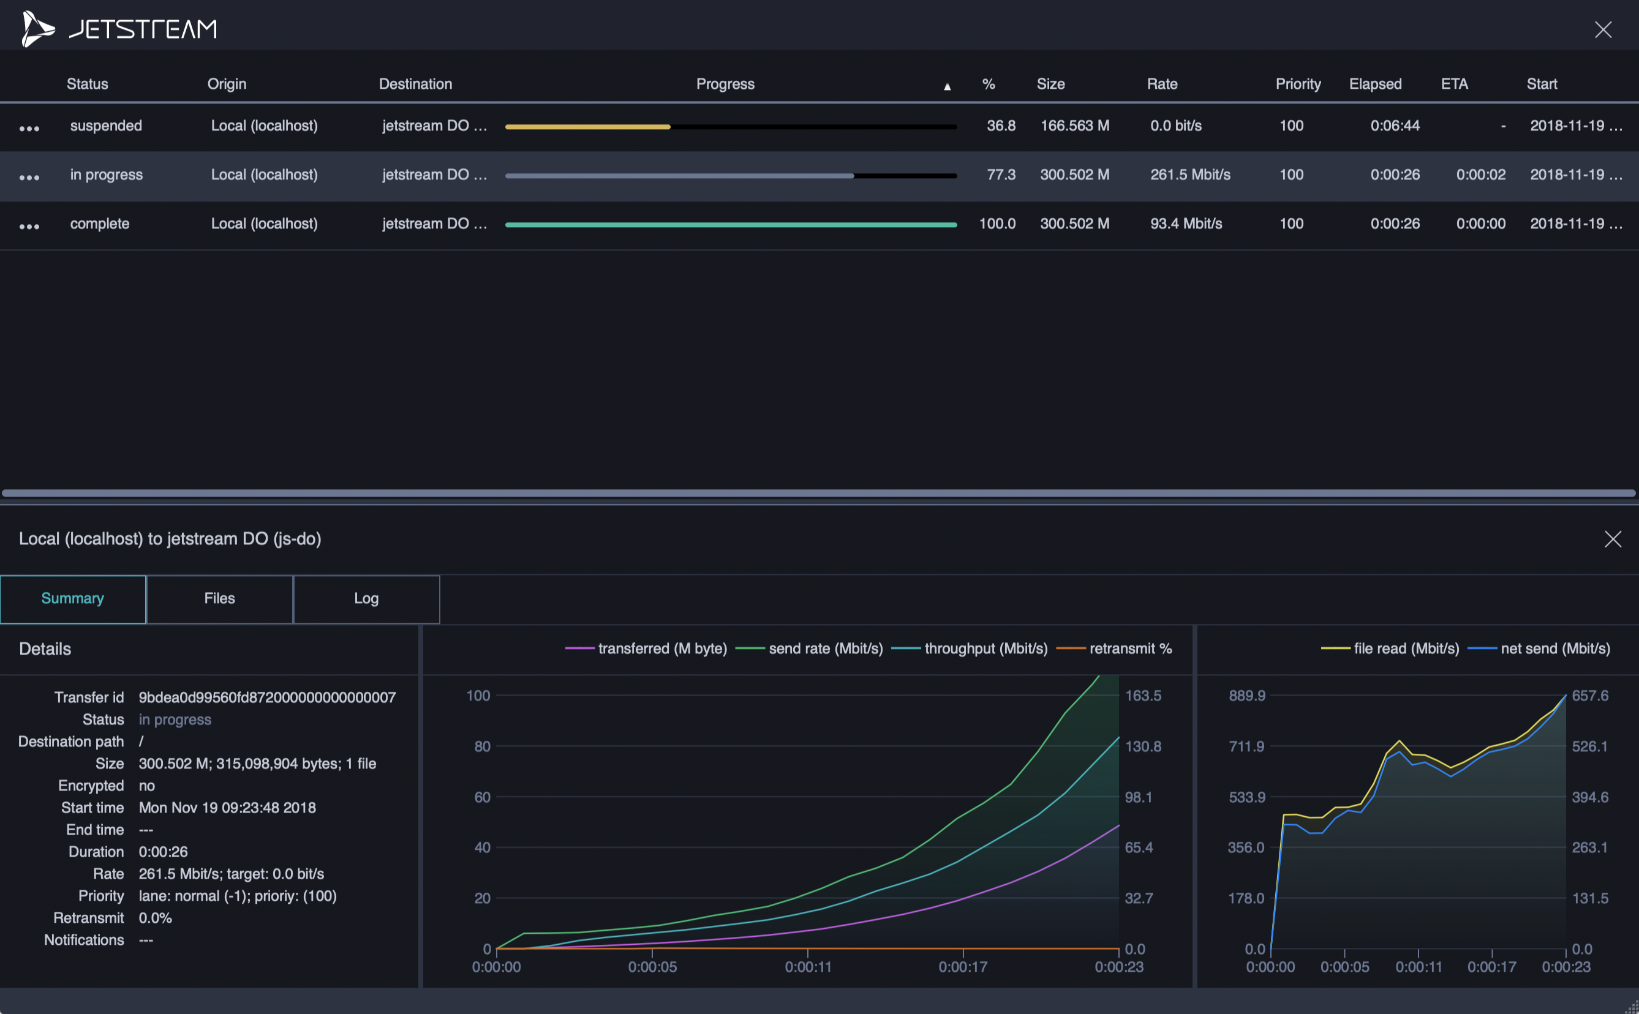1639x1014 pixels.
Task: Click the Jetstream logo icon
Action: click(37, 29)
